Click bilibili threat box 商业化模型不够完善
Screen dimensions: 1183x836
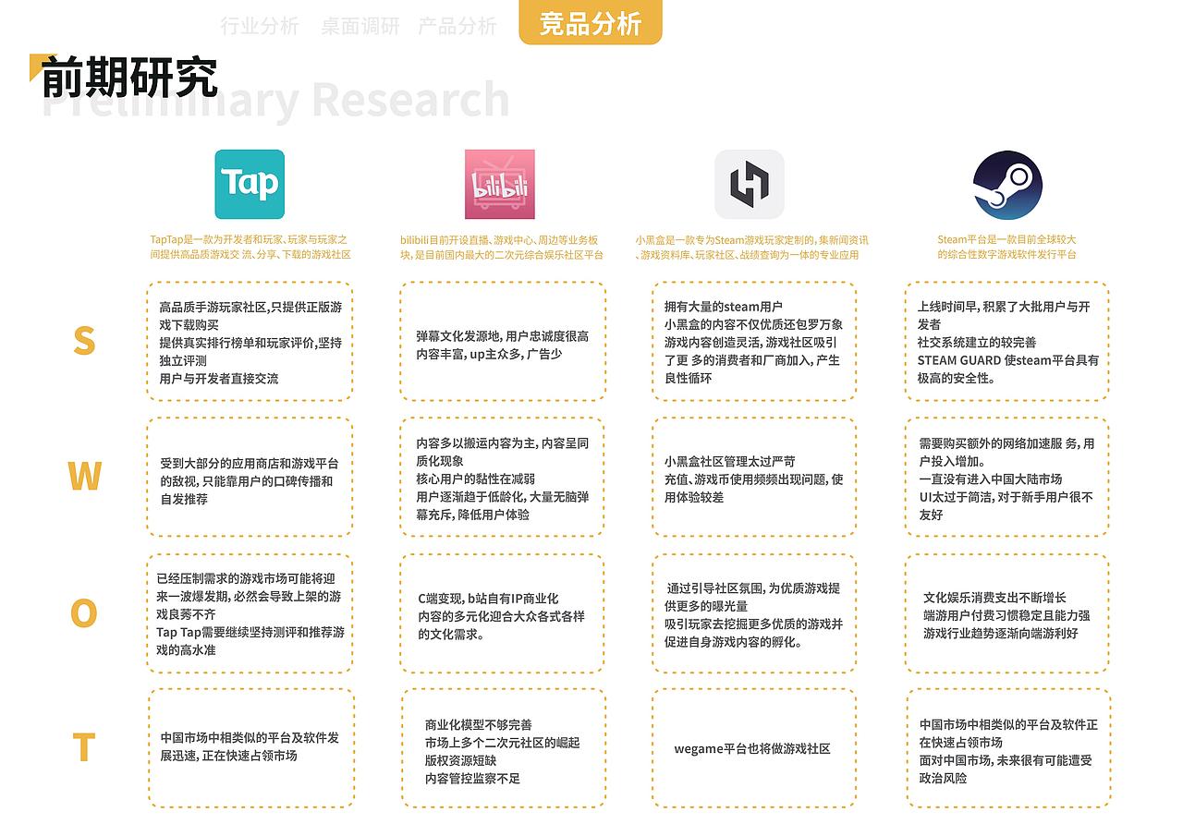click(x=503, y=747)
